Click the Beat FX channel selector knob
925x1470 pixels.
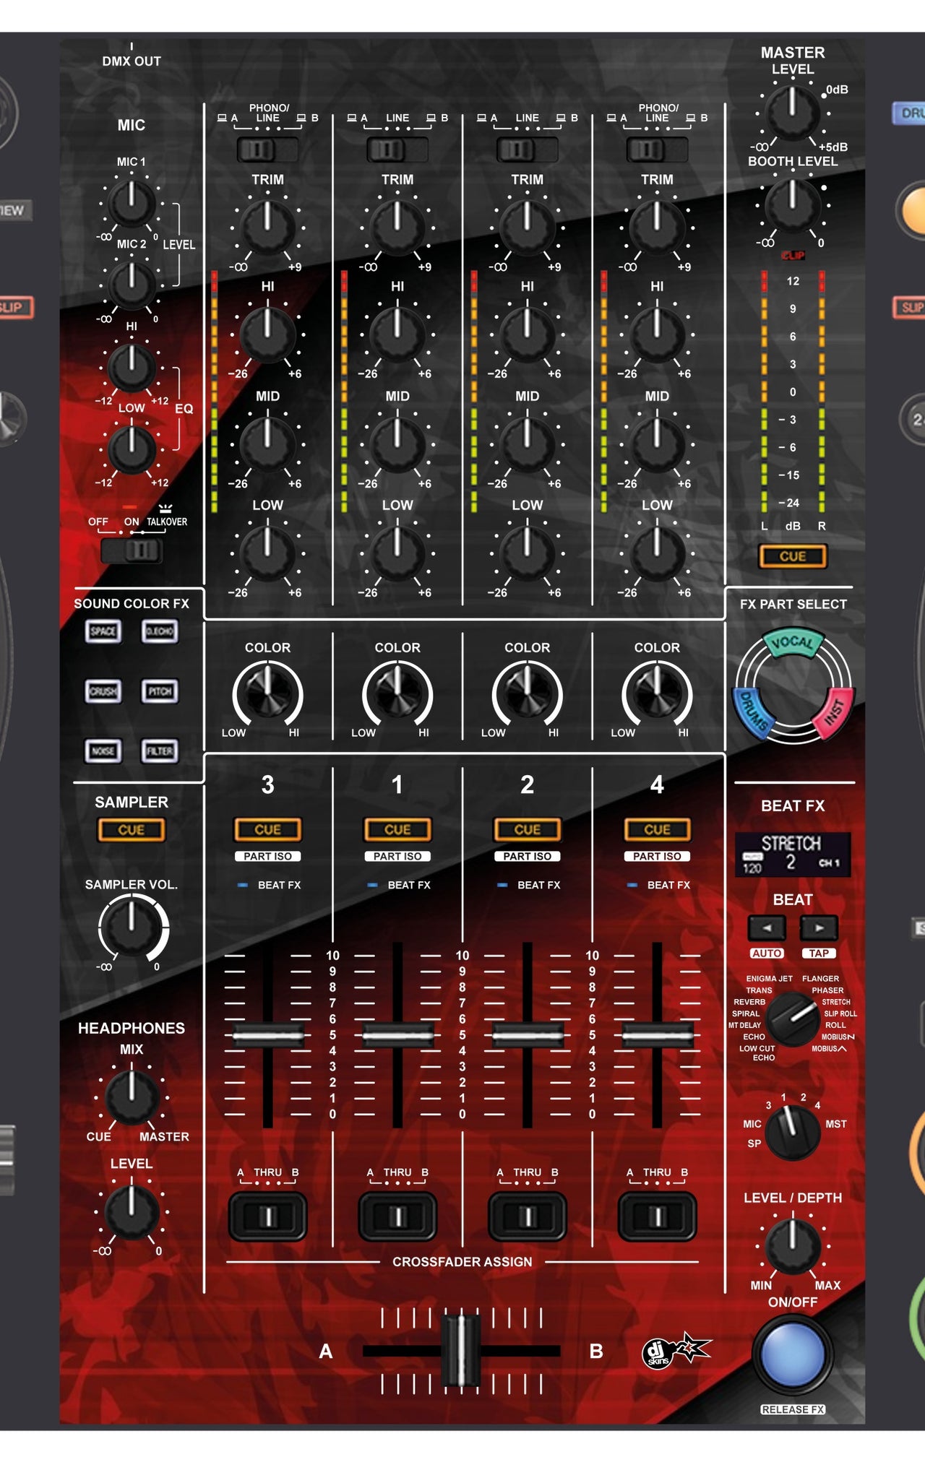pos(793,1132)
